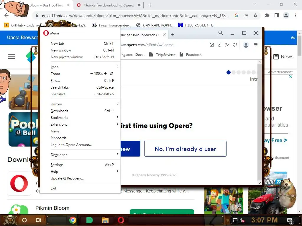Image resolution: width=302 pixels, height=226 pixels.
Task: Open the notification center icon
Action: point(290,220)
